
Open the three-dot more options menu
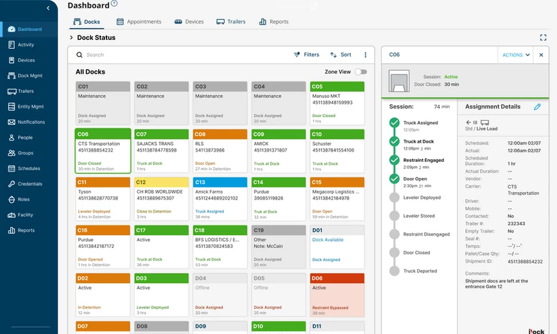point(365,55)
